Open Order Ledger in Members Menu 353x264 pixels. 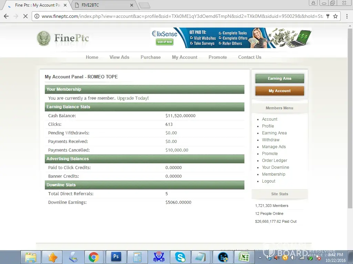(x=274, y=161)
